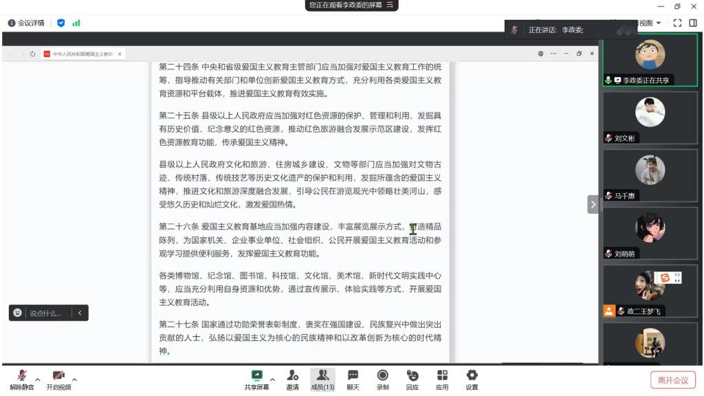
Task: Click 会议详情 meeting details
Action: click(x=26, y=23)
